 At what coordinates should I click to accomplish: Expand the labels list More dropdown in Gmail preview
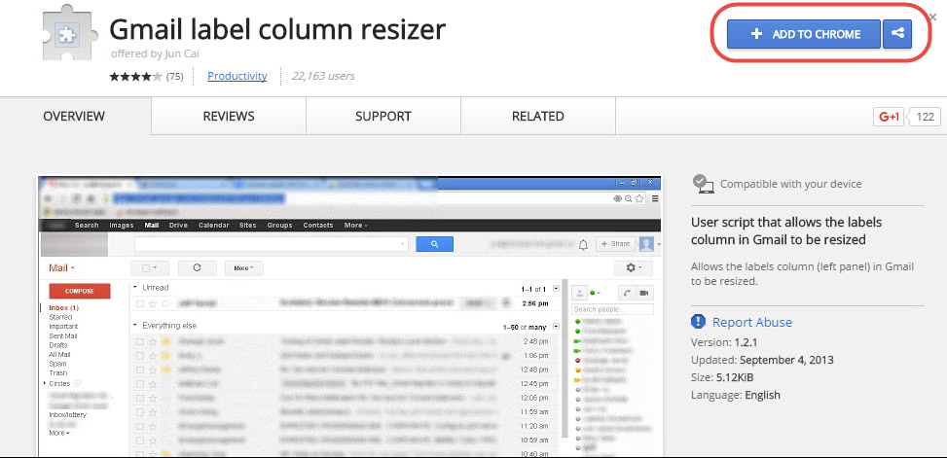pyautogui.click(x=59, y=434)
